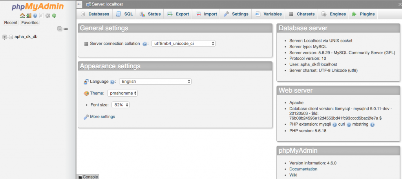This screenshot has width=402, height=179.
Task: Go to the Home house icon
Action: (22, 16)
